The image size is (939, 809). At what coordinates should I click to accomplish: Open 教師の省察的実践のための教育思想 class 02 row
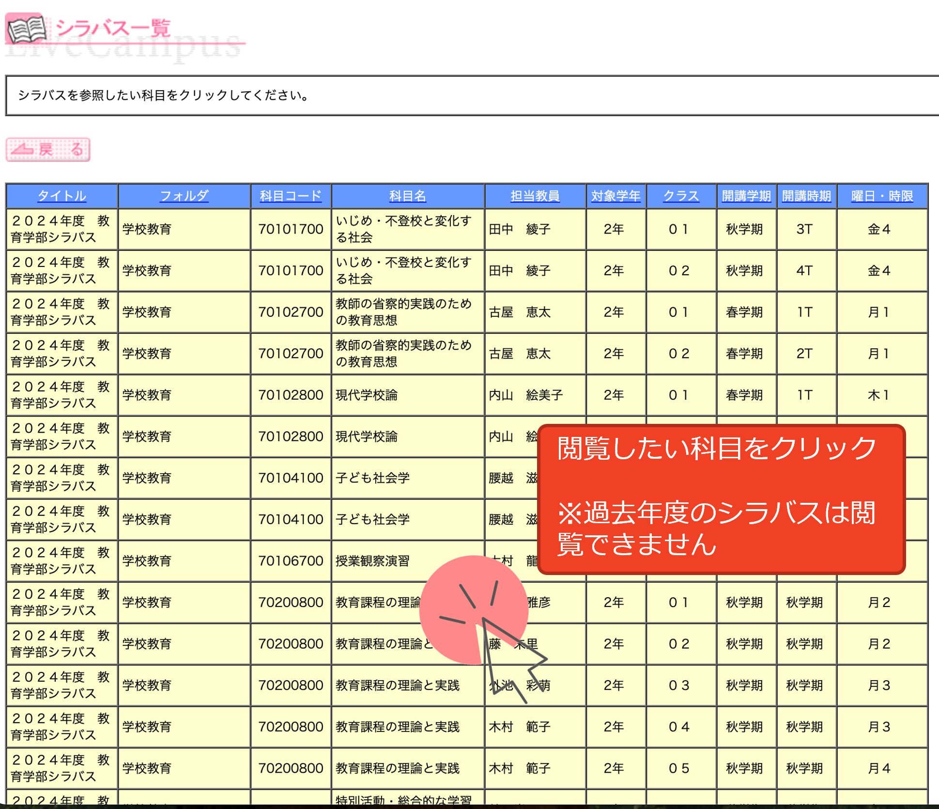(403, 353)
